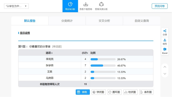The width and height of the screenshot is (172, 97).
Task: Click the 李宪民 option row
Action: coord(86,59)
